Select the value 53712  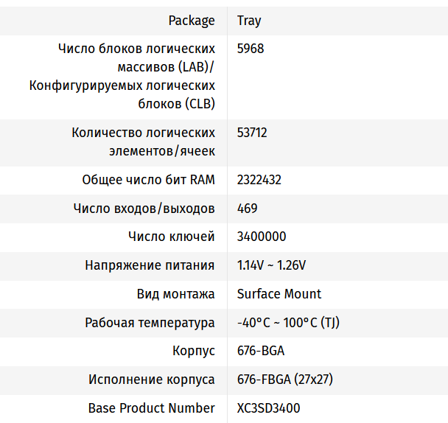[252, 133]
